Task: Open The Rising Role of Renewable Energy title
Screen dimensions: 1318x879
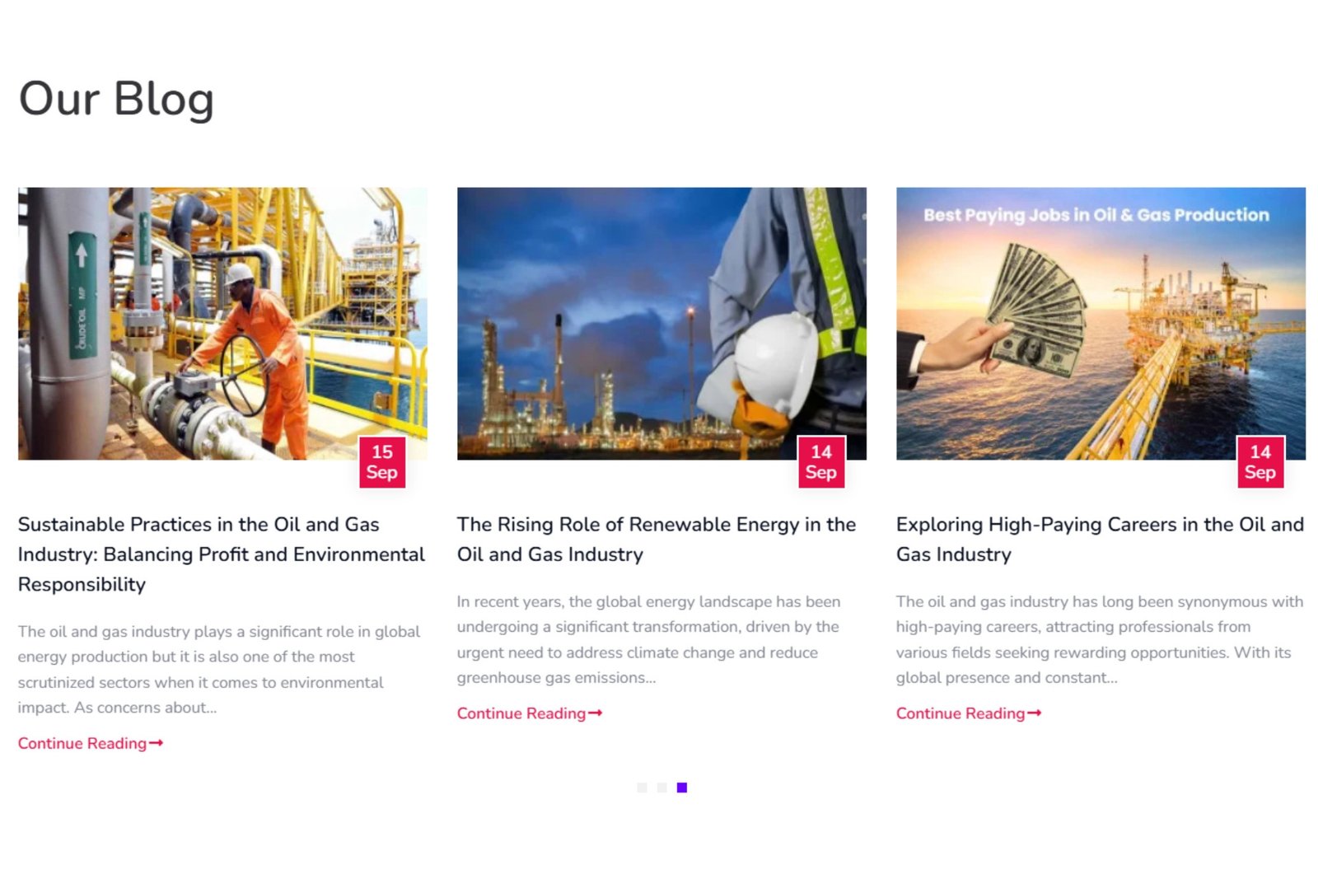Action: point(657,539)
